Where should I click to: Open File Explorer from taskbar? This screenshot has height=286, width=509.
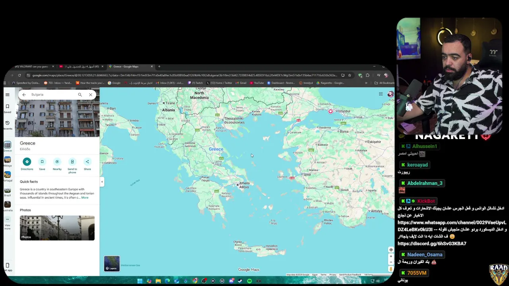(158, 281)
